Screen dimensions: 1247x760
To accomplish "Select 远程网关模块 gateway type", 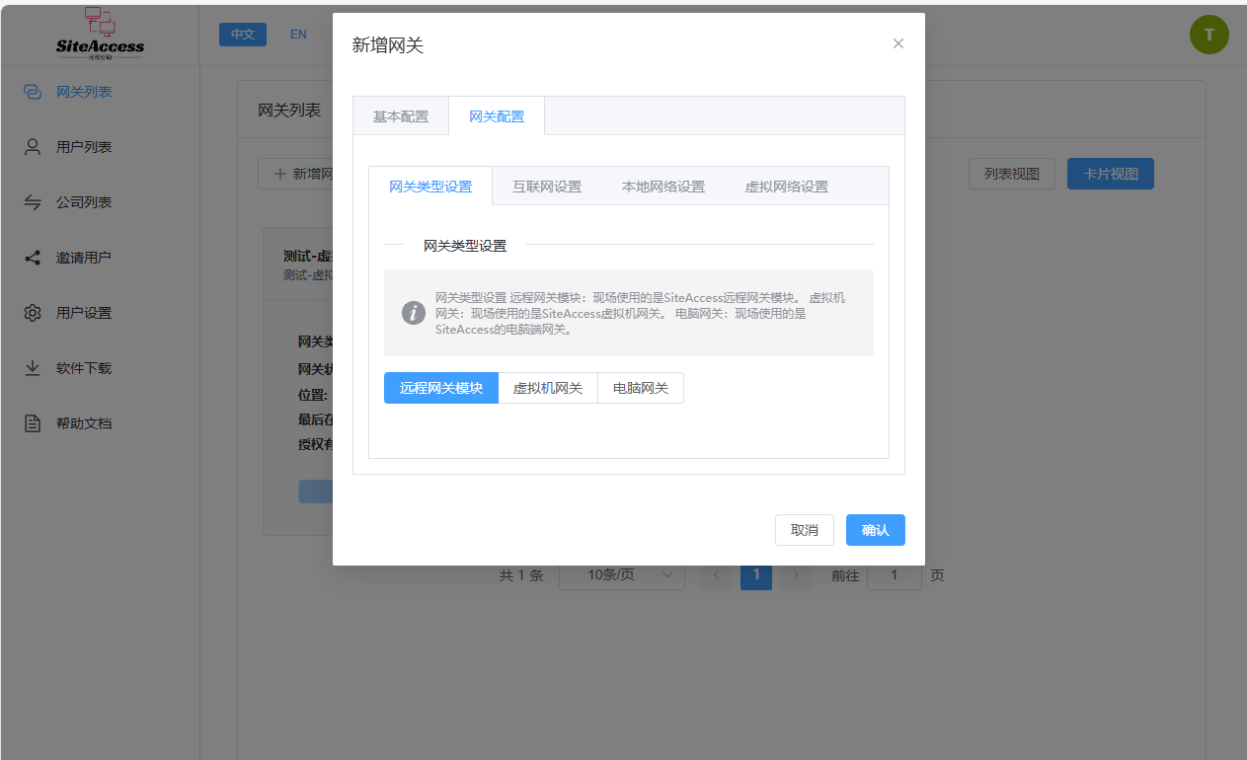I will (x=440, y=388).
